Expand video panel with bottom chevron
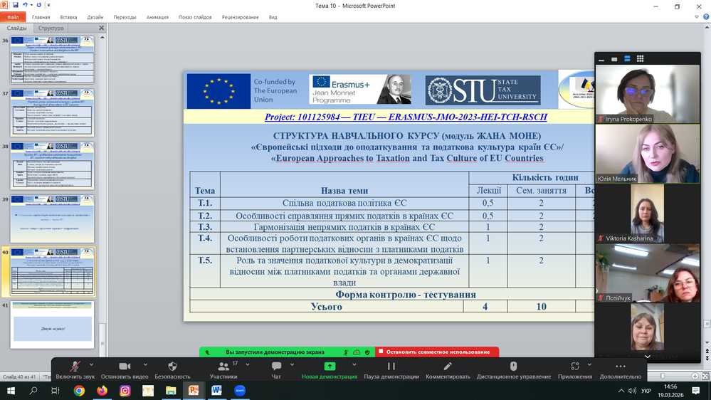Screen dimensions: 711x400 [647, 356]
